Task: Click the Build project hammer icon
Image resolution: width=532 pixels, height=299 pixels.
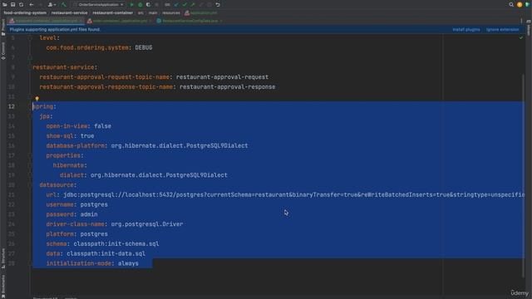Action: (x=64, y=5)
